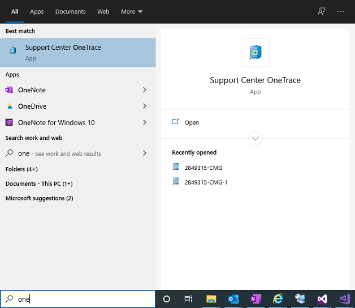Select the Folders (4+) category
This screenshot has width=355, height=308.
pyautogui.click(x=21, y=169)
